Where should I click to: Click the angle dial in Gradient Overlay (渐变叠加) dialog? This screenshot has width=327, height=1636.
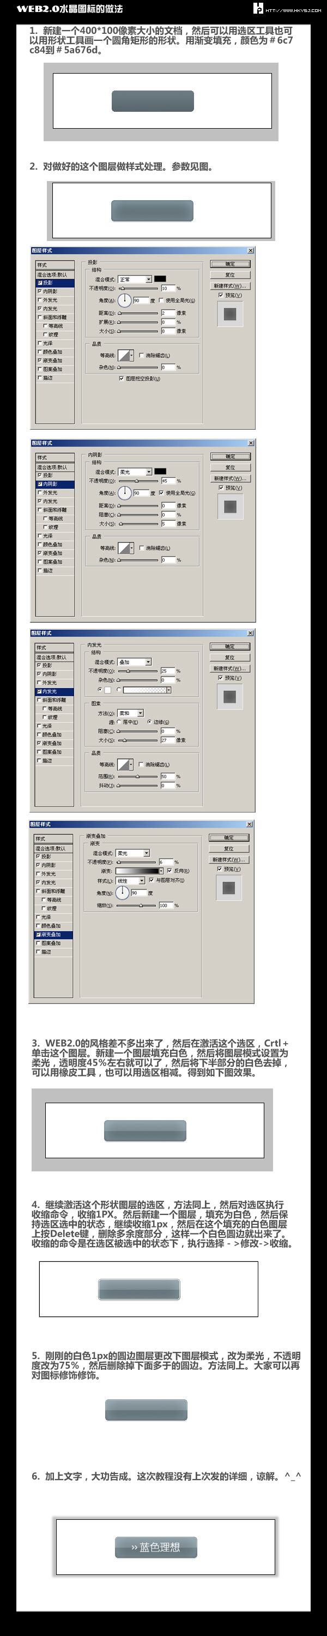pos(122,892)
